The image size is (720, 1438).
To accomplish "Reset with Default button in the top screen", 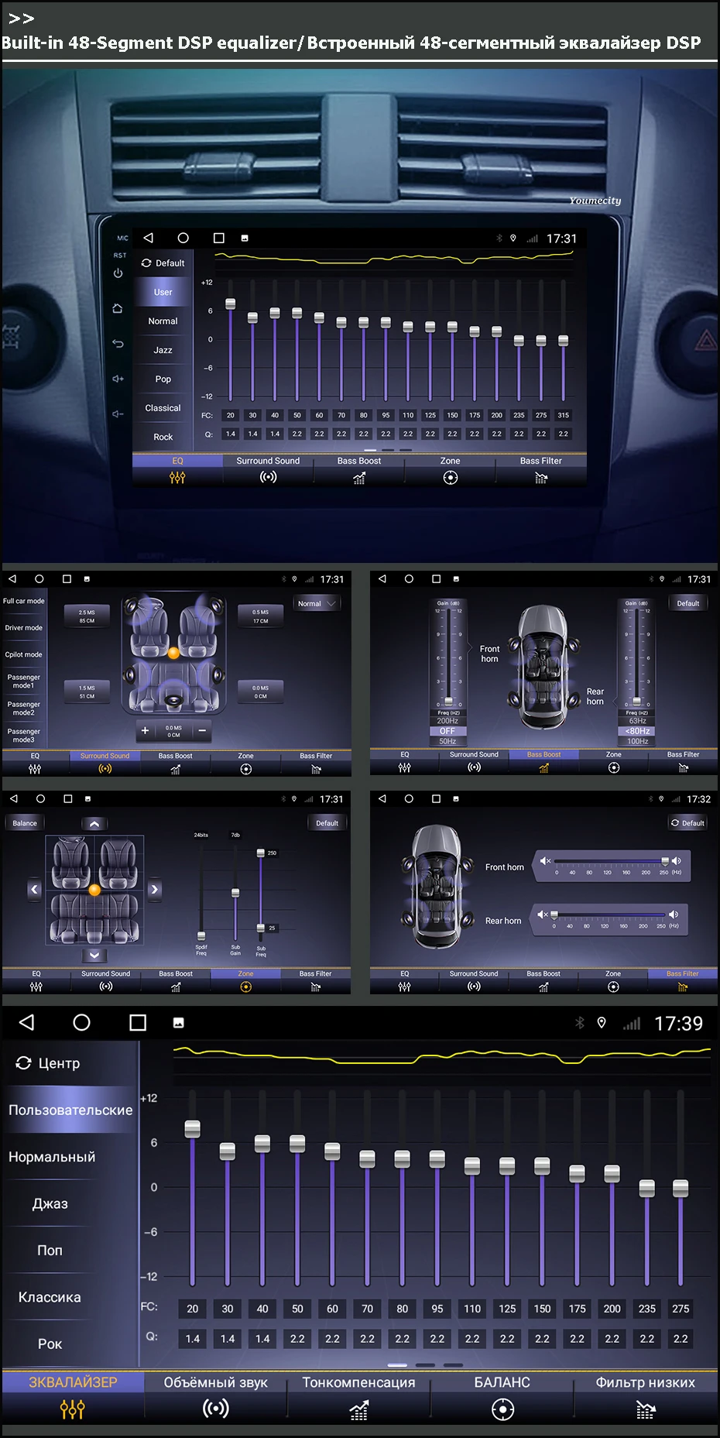I will (163, 263).
